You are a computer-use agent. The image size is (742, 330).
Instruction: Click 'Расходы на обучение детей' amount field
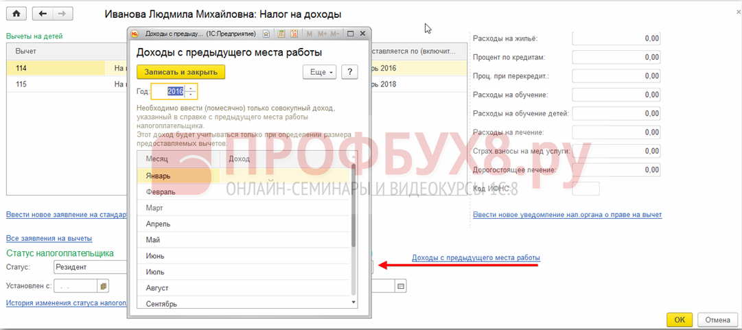click(616, 113)
